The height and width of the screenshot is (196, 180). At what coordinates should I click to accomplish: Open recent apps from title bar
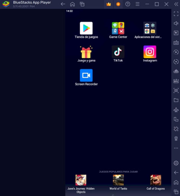[82, 4]
